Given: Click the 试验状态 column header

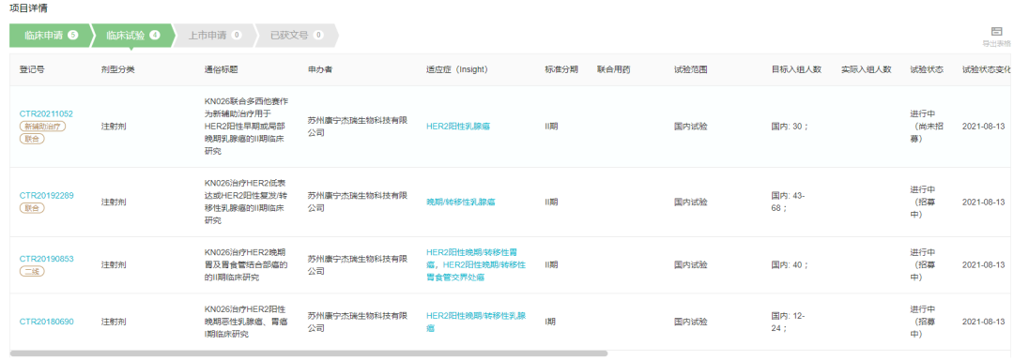Looking at the screenshot, I should click(927, 69).
